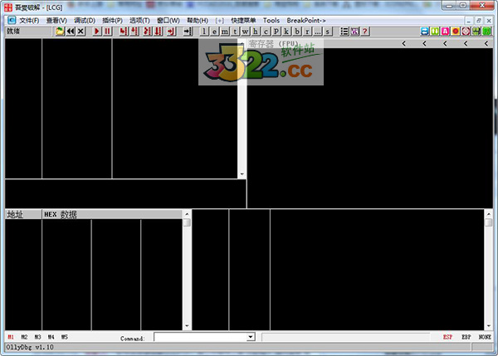Open Breakpoints window with the b button
The height and width of the screenshot is (356, 498).
(x=297, y=32)
